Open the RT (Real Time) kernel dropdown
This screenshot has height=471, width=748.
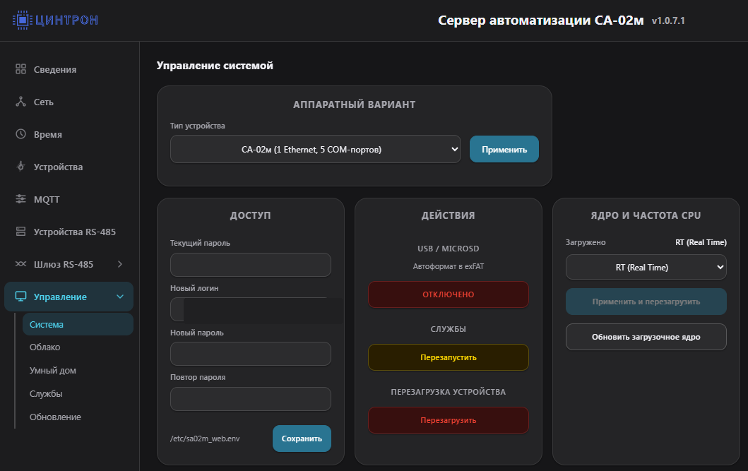[x=646, y=267]
